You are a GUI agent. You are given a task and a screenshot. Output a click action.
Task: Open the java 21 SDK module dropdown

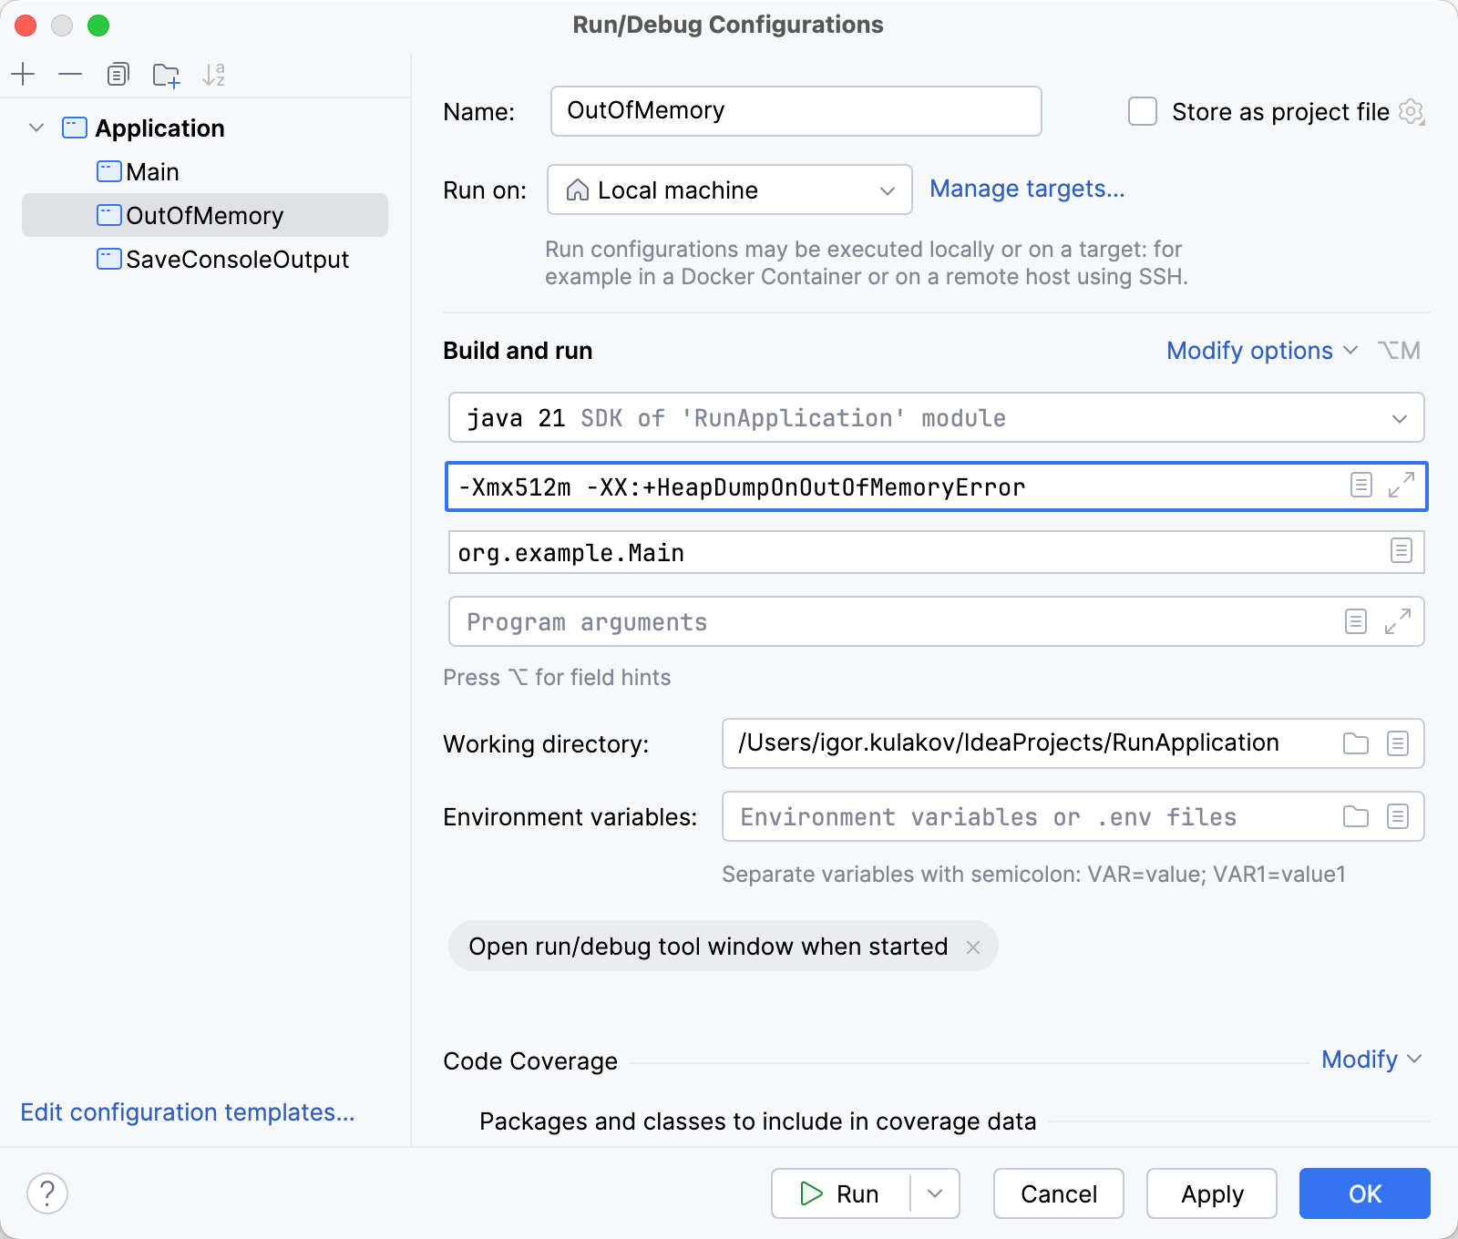[x=935, y=417]
